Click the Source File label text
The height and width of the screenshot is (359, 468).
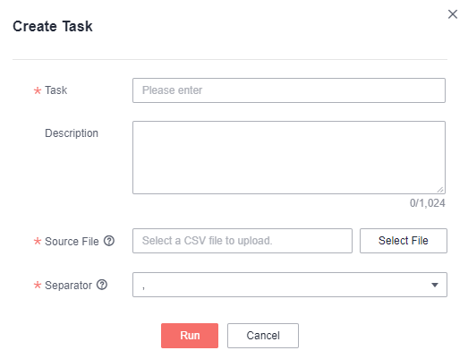point(72,241)
